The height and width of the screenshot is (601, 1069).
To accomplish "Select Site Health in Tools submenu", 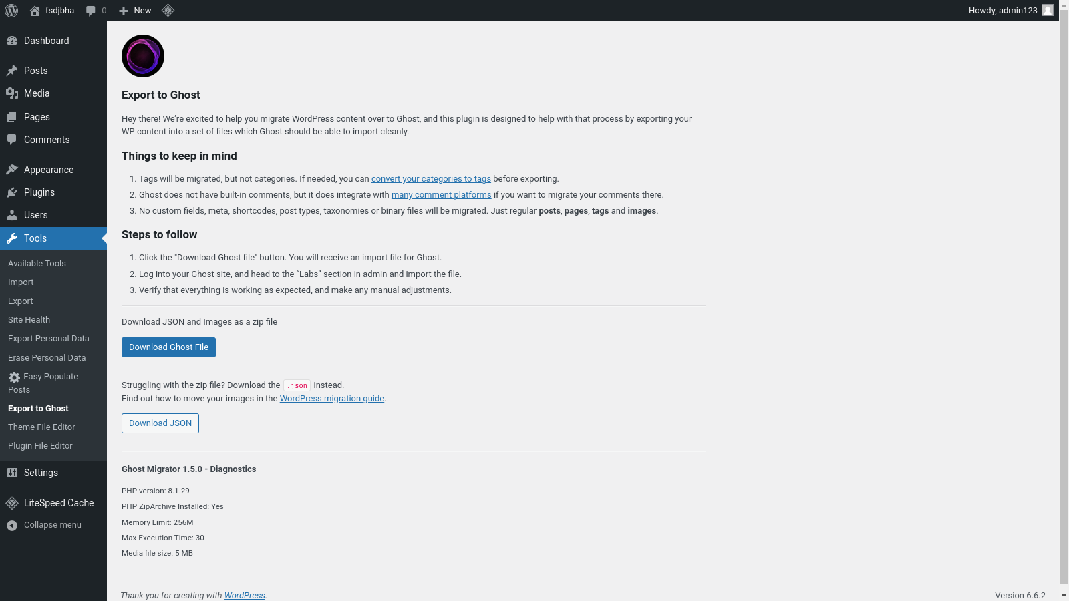I will [x=29, y=320].
